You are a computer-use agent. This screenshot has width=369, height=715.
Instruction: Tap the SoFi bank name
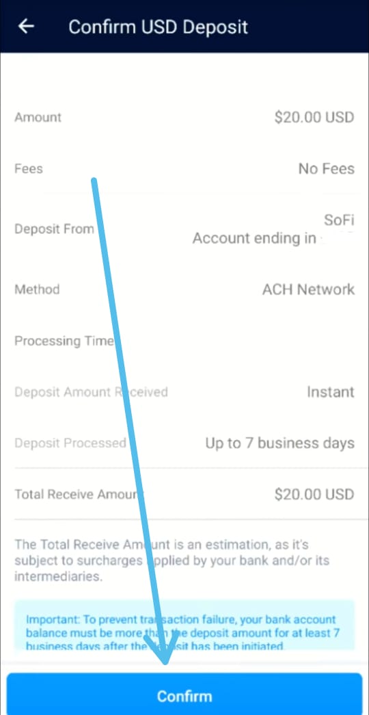click(339, 220)
